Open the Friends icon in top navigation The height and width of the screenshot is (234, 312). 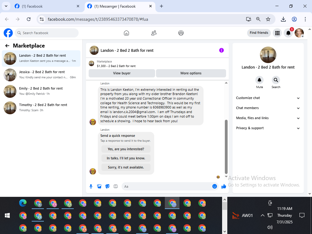154,33
